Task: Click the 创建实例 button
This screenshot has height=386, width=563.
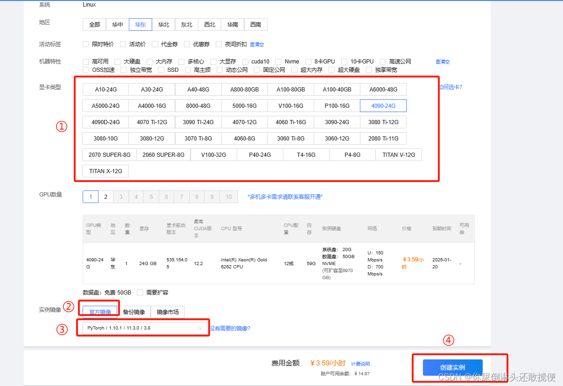Action: coord(452,367)
